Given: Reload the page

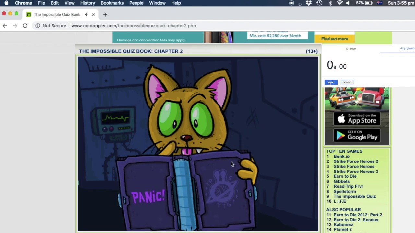Looking at the screenshot, I should tap(25, 26).
